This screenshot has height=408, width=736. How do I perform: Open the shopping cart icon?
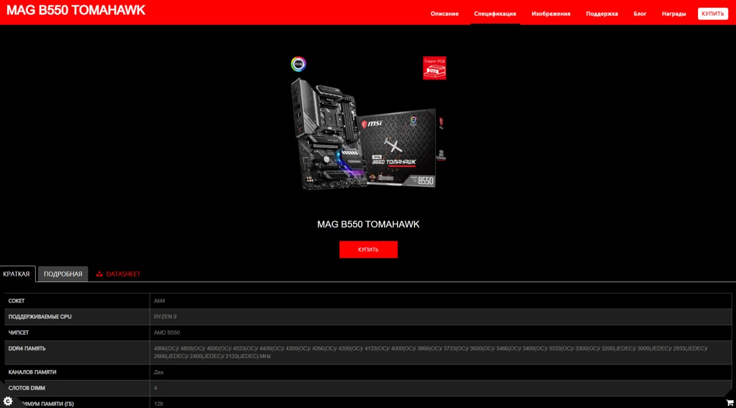click(730, 402)
